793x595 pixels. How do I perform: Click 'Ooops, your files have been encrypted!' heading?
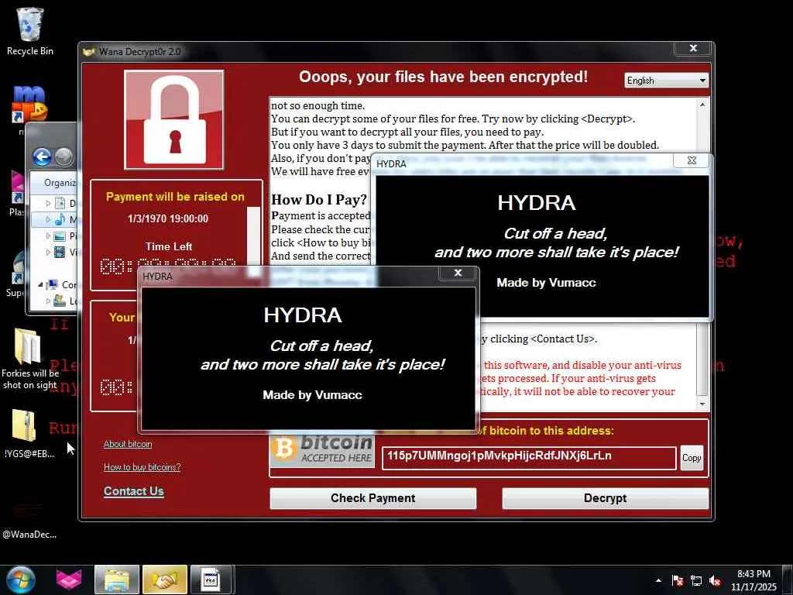(443, 77)
